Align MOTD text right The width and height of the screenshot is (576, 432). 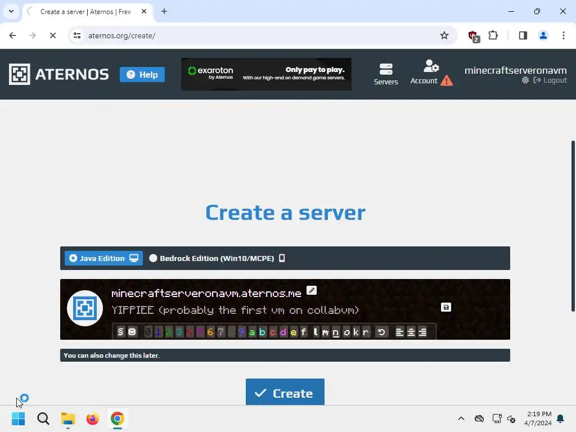click(x=423, y=332)
